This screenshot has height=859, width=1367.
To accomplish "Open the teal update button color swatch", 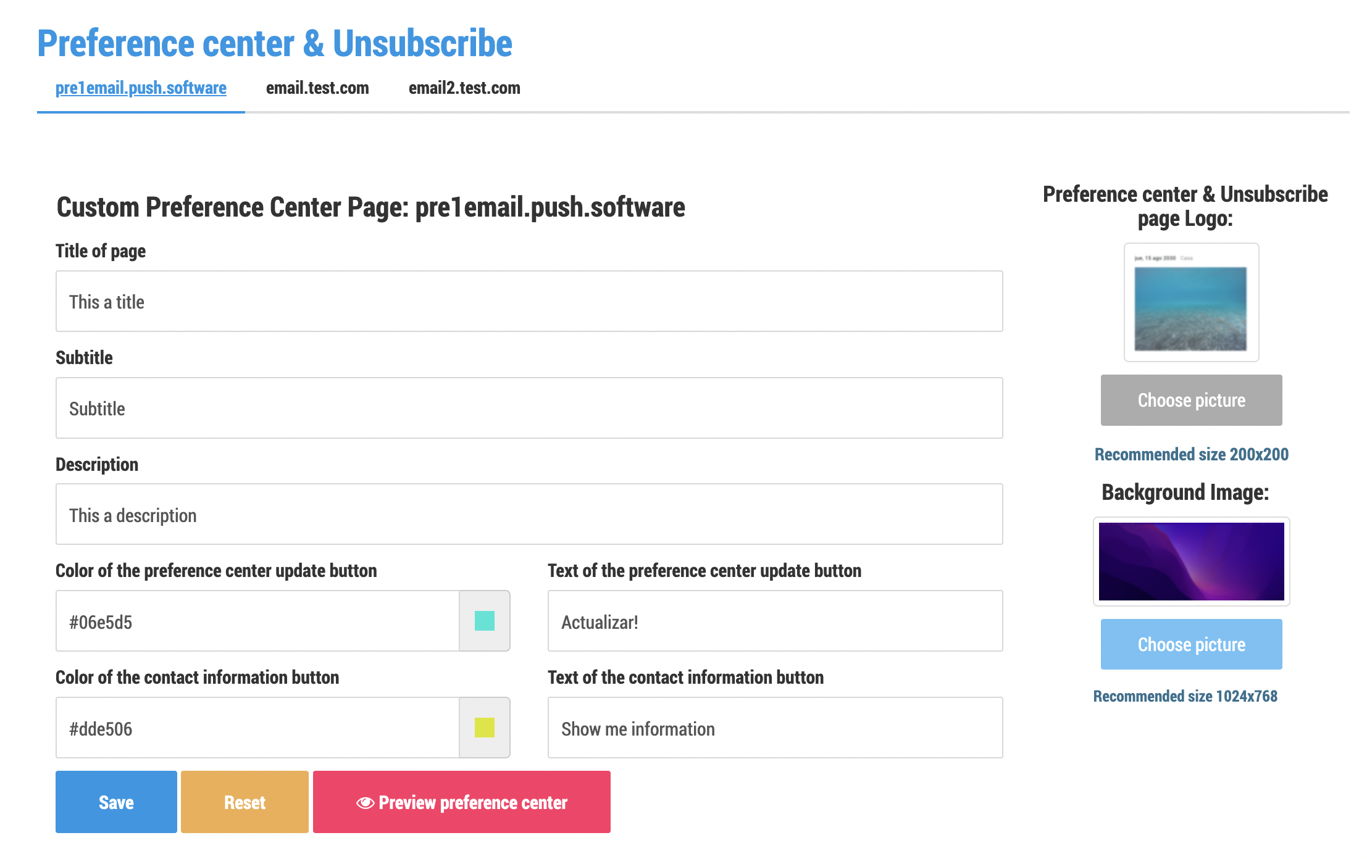I will tap(485, 621).
